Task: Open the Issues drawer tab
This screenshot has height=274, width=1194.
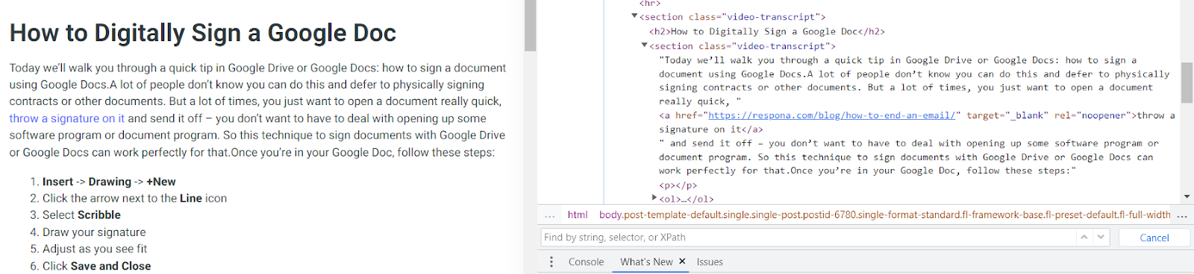Action: click(710, 262)
